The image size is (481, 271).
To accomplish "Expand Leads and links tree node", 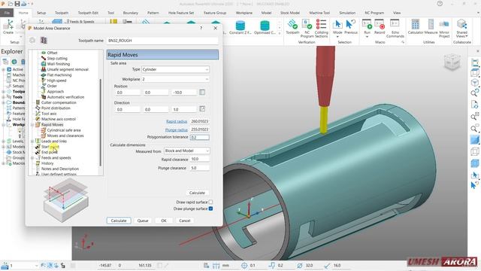I will [32, 142].
